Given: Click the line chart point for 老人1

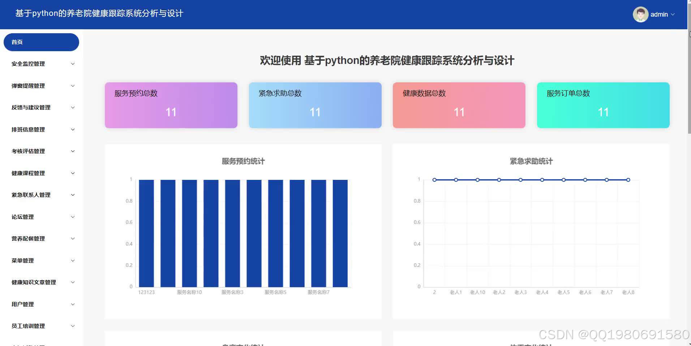Looking at the screenshot, I should [456, 180].
